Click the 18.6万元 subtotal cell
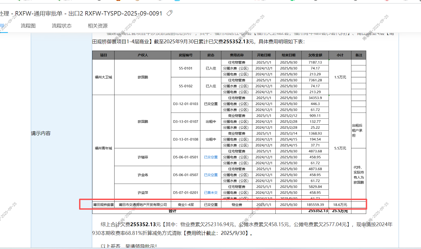Screen dimensions: 421x249 point(340,205)
